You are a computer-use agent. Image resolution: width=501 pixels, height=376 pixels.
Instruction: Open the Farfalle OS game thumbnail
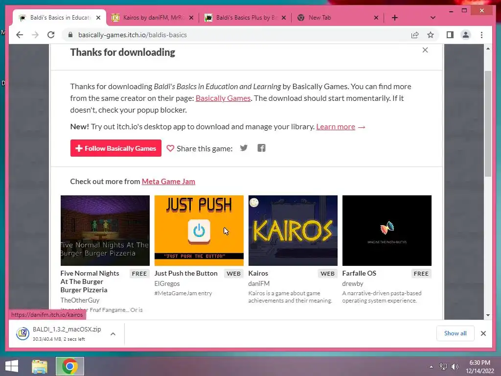(x=387, y=231)
